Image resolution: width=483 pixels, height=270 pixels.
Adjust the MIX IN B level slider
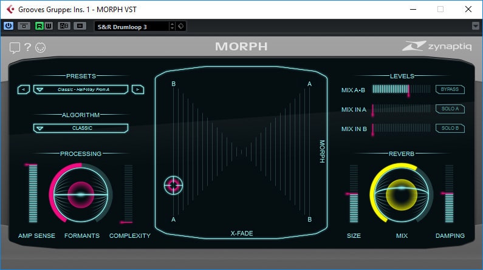(402, 128)
